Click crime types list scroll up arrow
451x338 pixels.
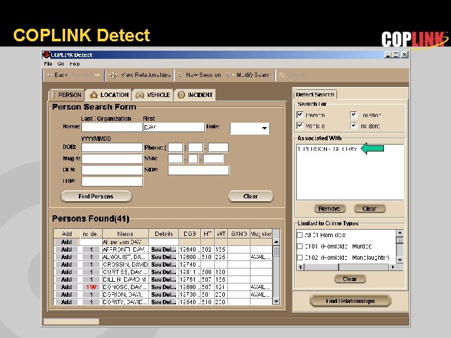pyautogui.click(x=400, y=232)
